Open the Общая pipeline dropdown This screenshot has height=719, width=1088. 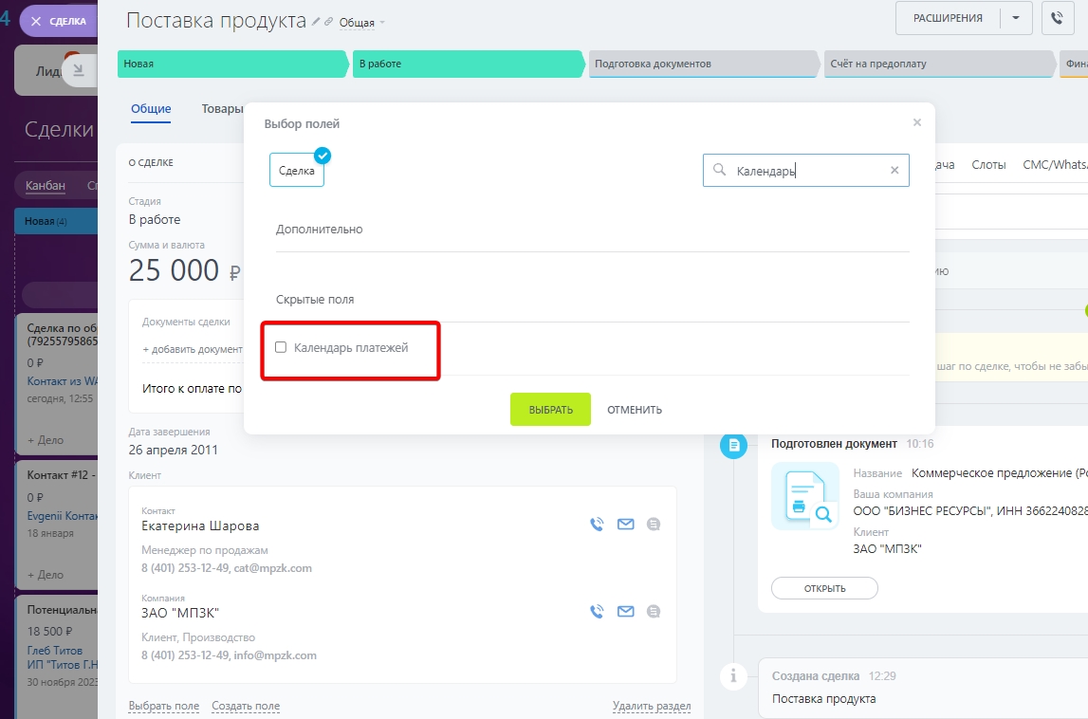click(x=361, y=23)
